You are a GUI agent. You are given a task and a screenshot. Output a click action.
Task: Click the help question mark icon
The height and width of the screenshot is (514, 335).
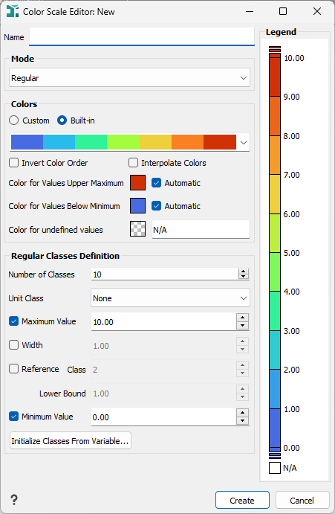pyautogui.click(x=14, y=500)
